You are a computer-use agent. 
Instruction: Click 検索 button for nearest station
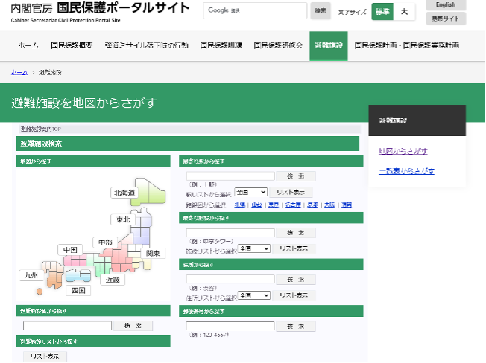(296, 176)
